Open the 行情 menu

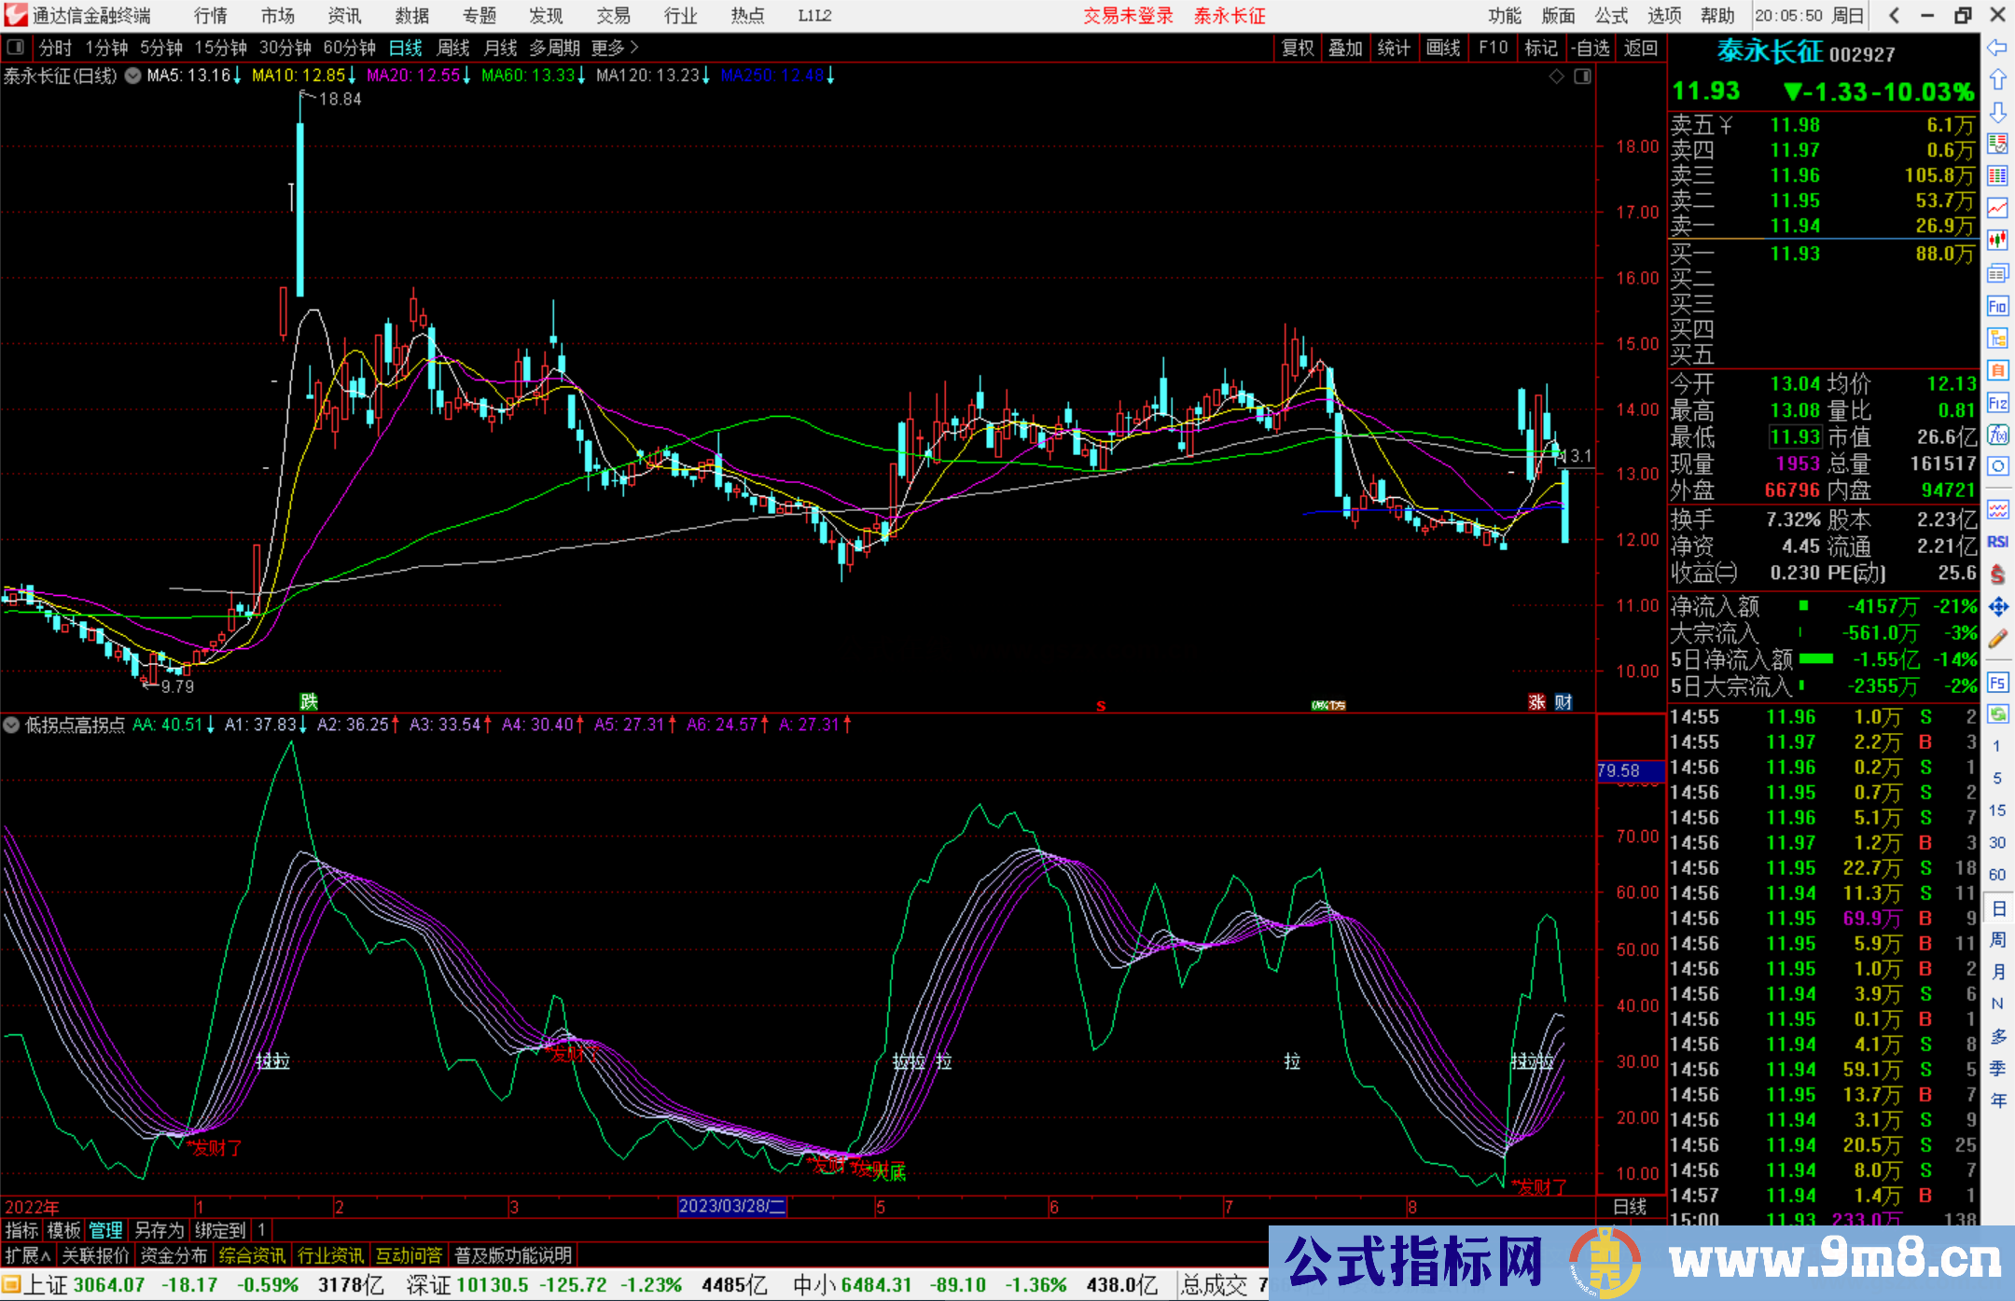pos(211,16)
